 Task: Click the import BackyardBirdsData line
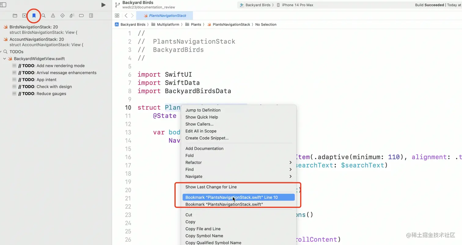pos(184,91)
